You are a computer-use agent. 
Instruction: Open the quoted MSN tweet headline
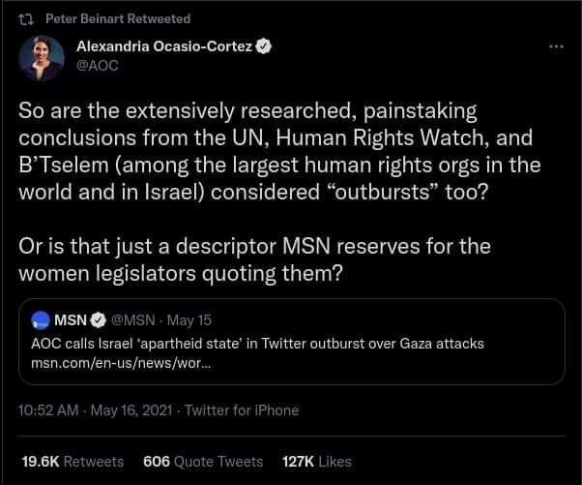tap(257, 344)
